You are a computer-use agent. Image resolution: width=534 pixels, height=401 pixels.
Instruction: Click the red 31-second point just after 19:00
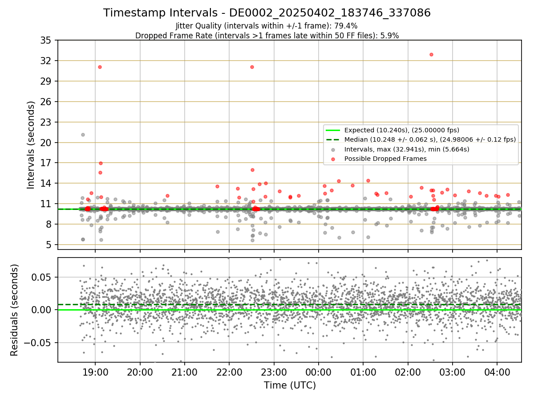click(x=100, y=67)
